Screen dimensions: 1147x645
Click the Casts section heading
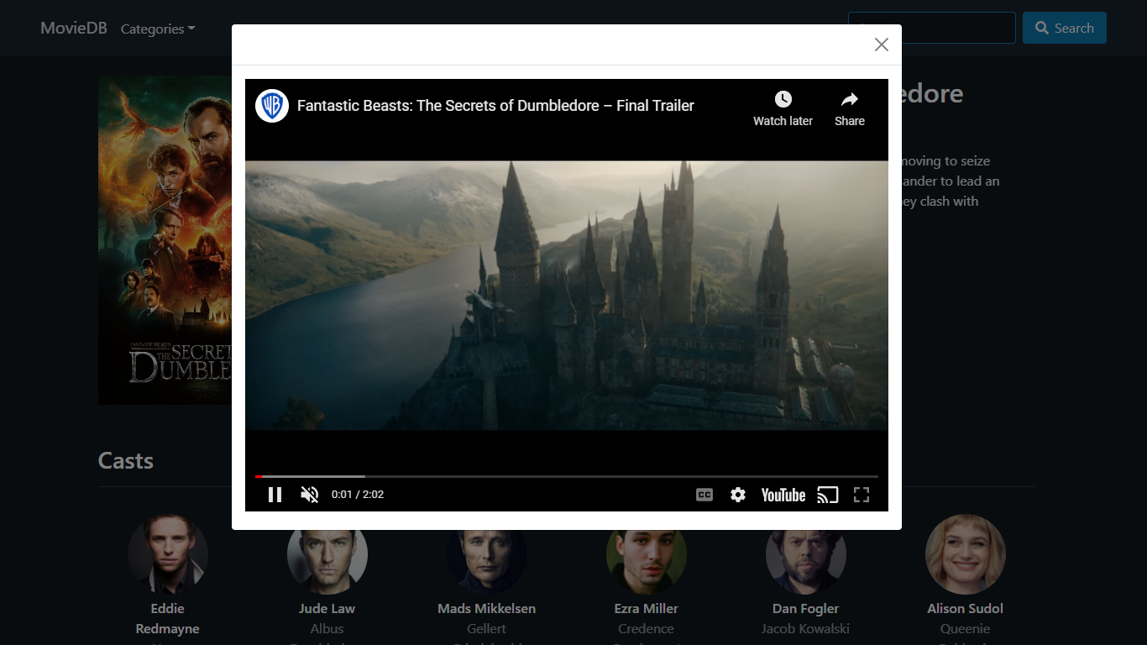pyautogui.click(x=126, y=460)
